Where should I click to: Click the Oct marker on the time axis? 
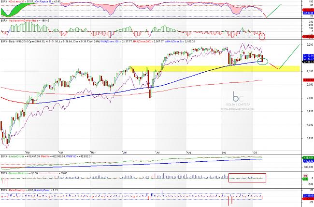256,150
